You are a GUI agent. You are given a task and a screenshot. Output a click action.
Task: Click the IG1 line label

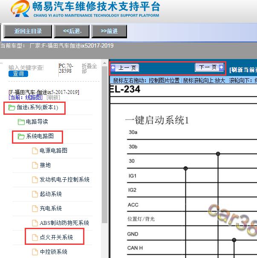tap(133, 176)
